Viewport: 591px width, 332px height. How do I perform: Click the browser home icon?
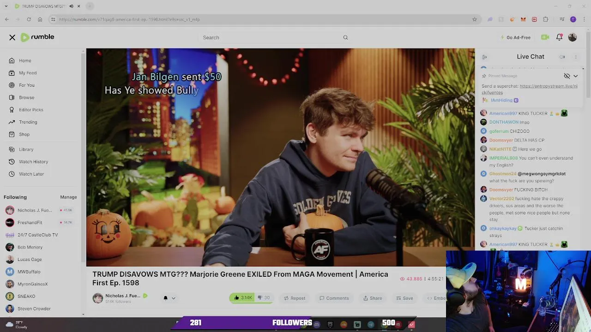click(x=40, y=19)
